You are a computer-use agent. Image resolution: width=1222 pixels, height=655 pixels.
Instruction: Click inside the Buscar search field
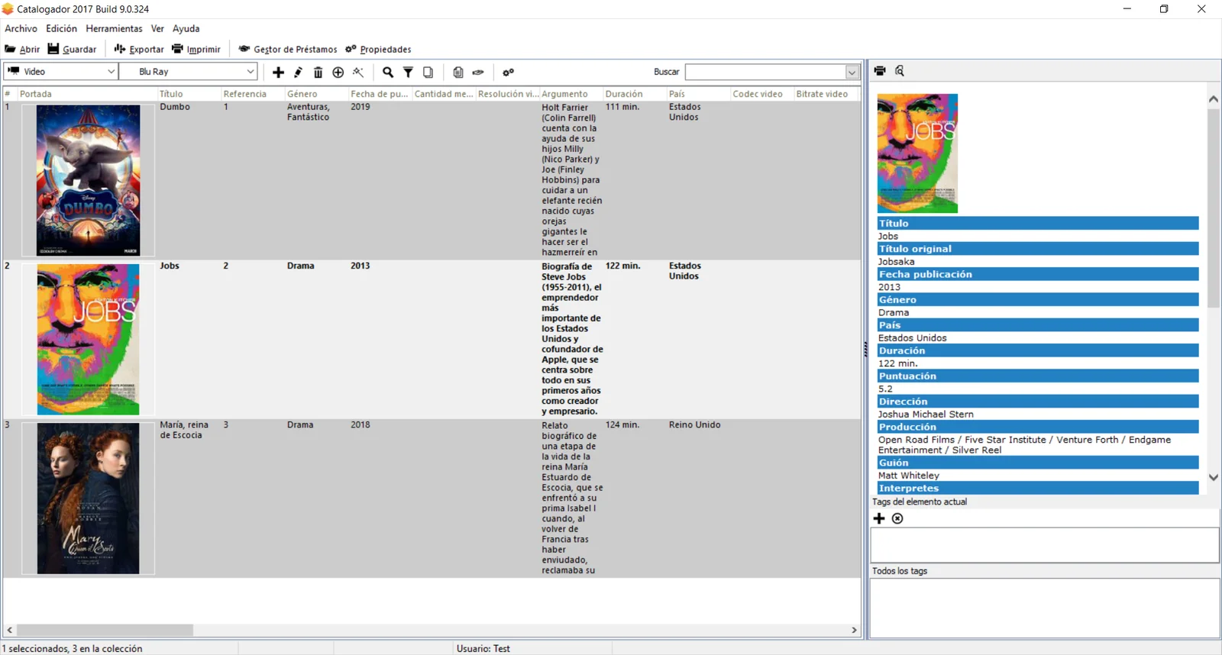[x=765, y=72]
